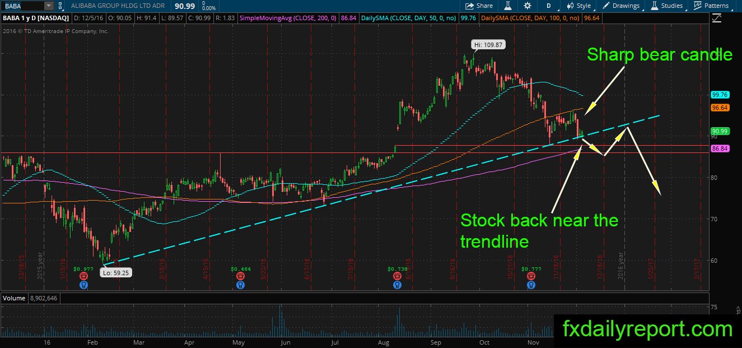This screenshot has height=348, width=742.
Task: Click the Volume panel label
Action: tap(13, 298)
